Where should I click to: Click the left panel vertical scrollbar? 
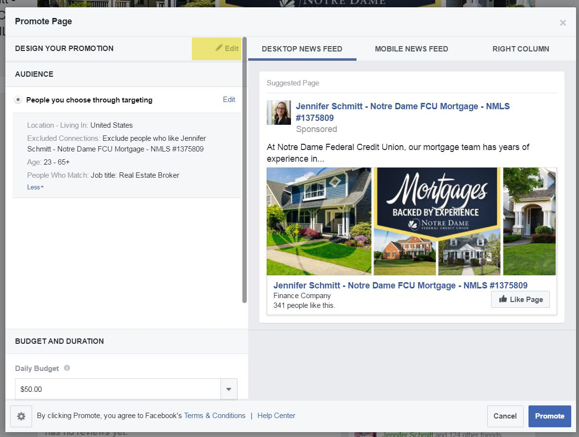(x=244, y=170)
